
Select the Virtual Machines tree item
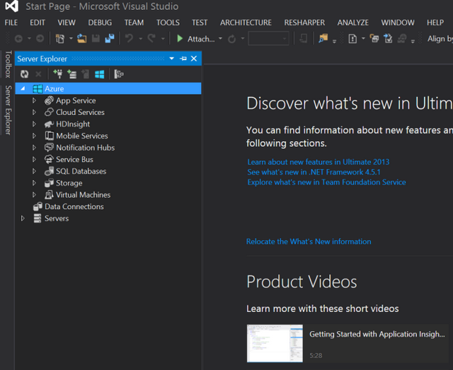click(x=83, y=195)
